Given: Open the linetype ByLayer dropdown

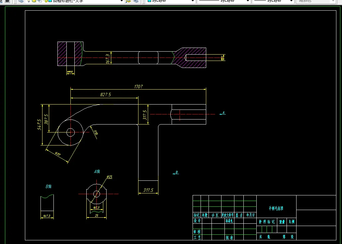Looking at the screenshot, I should [248, 1].
